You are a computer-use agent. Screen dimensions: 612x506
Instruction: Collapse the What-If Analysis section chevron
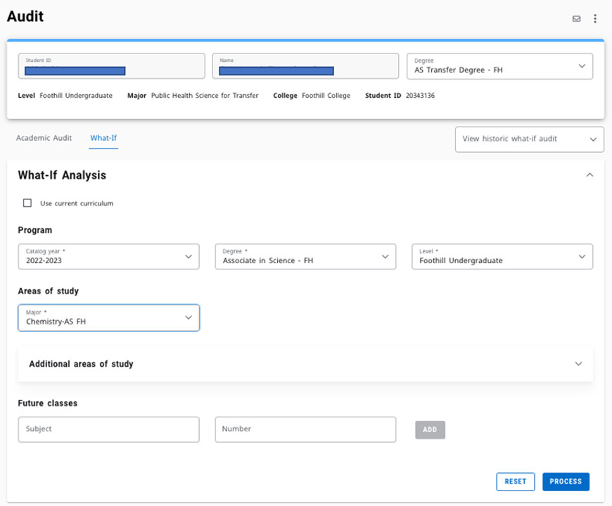[589, 175]
